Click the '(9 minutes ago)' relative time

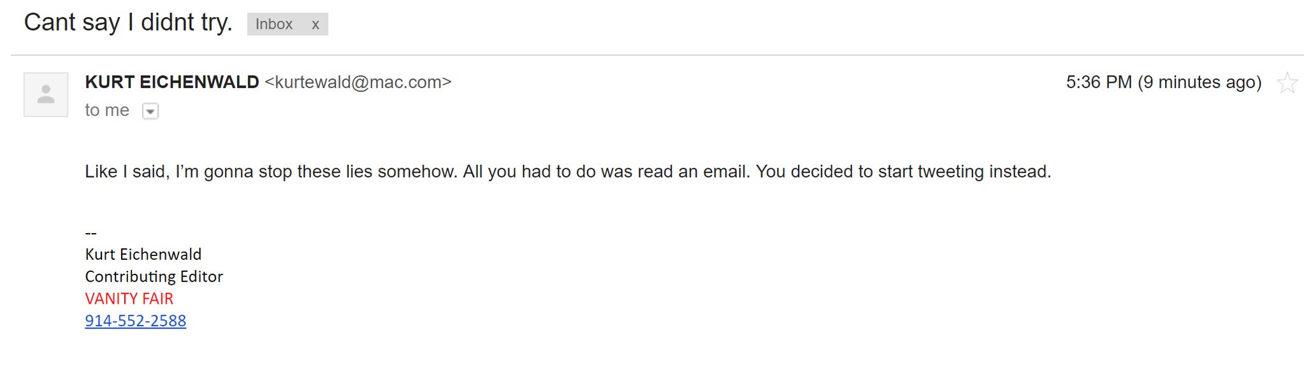pyautogui.click(x=1199, y=82)
